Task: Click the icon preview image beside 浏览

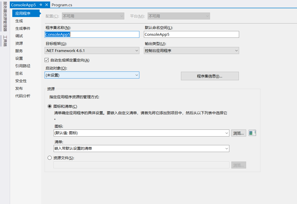Action: tap(252, 133)
